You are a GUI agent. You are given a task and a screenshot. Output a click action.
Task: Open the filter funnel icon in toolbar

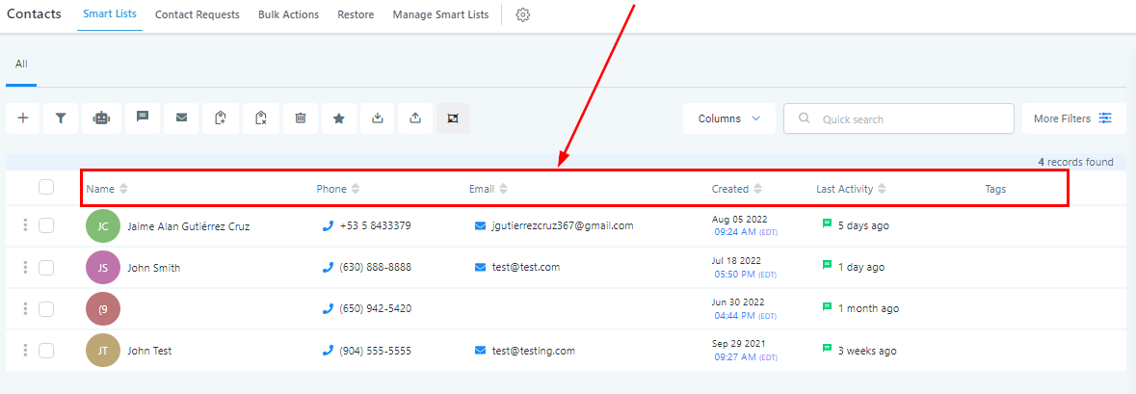61,118
